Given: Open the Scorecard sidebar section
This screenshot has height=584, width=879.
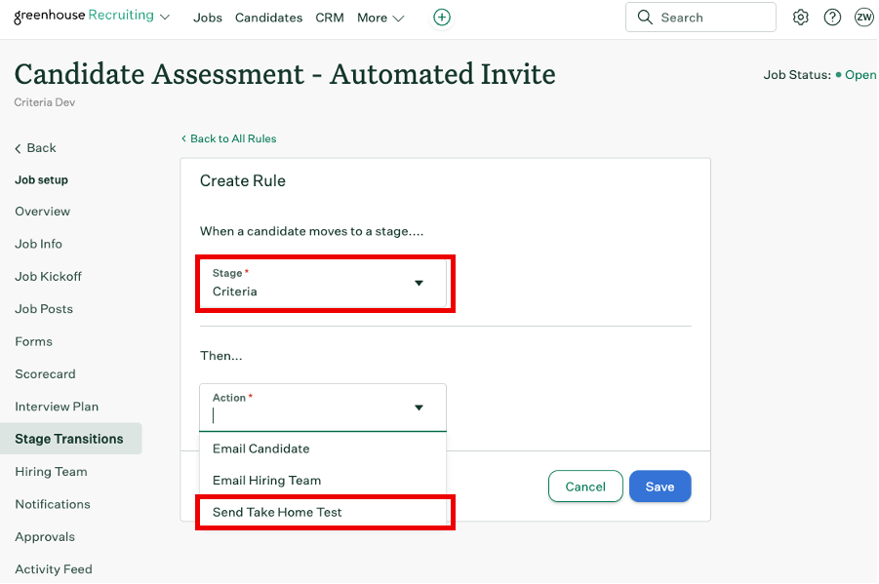Looking at the screenshot, I should click(x=45, y=373).
